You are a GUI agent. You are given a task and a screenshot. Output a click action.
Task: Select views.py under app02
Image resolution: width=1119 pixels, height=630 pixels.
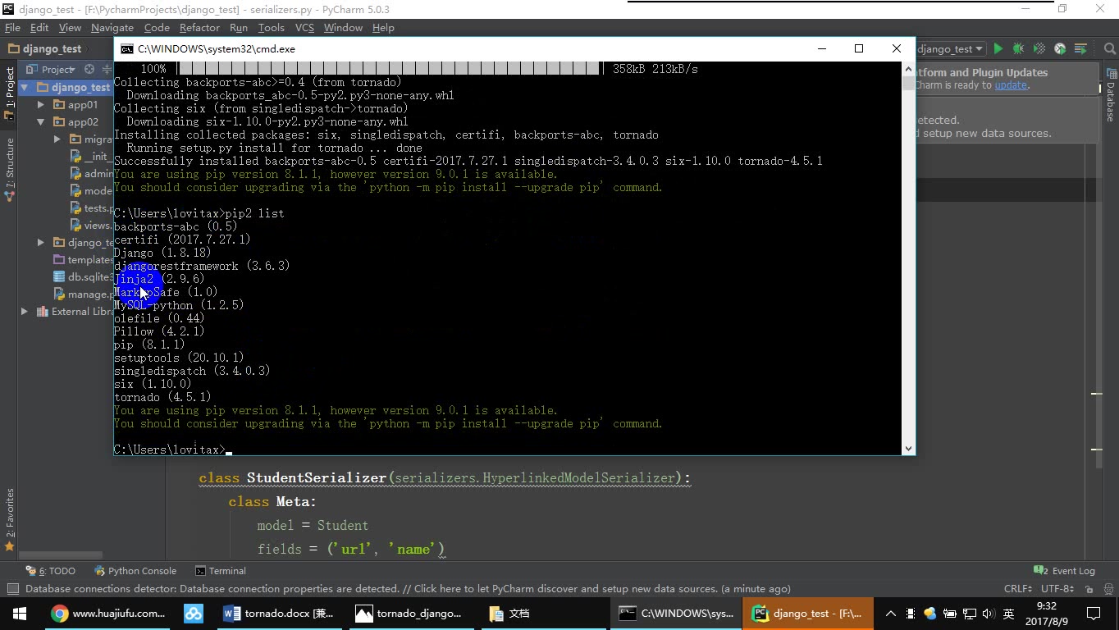pyautogui.click(x=91, y=225)
